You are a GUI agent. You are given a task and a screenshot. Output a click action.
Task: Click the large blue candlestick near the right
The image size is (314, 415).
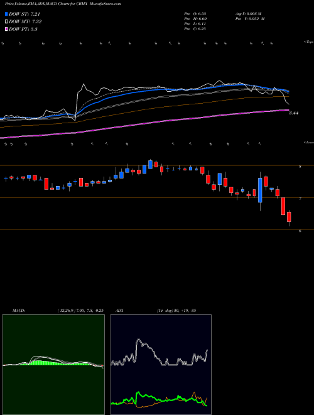[x=260, y=191]
